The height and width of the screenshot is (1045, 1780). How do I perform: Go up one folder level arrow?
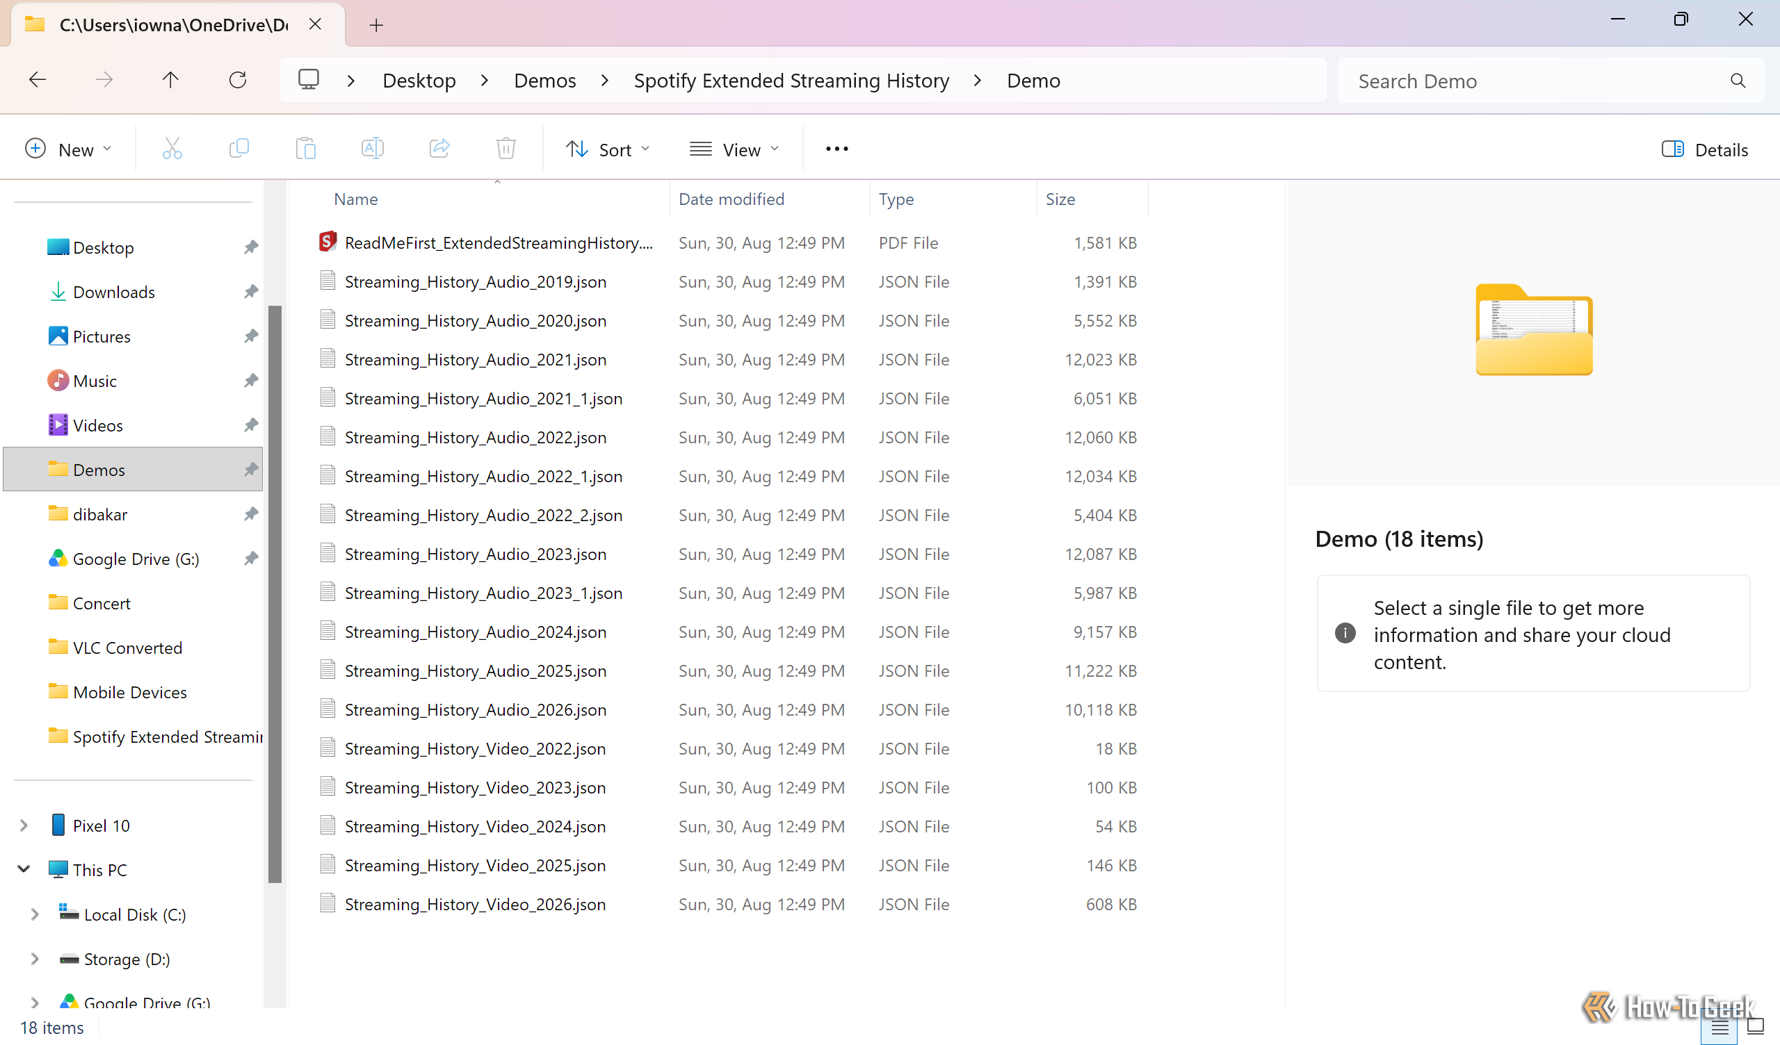[170, 80]
